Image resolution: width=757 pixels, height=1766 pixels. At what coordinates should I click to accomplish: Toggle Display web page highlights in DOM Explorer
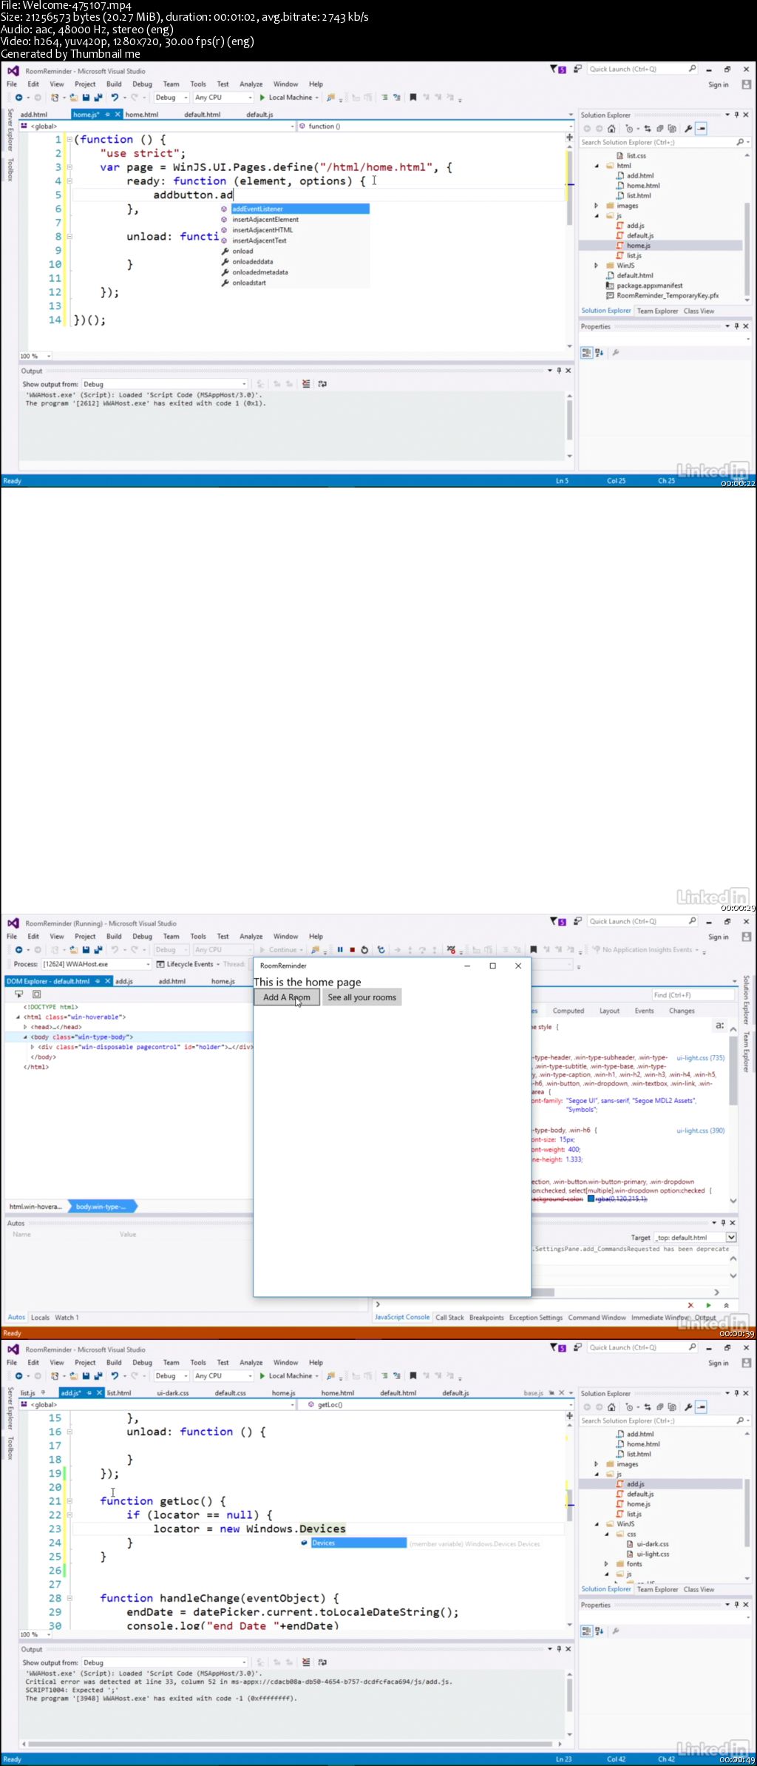click(x=36, y=994)
